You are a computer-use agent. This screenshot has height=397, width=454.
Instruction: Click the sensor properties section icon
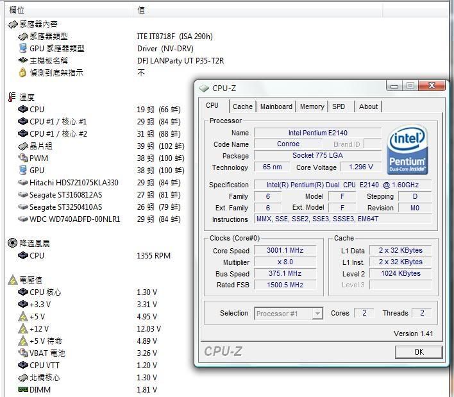click(13, 24)
